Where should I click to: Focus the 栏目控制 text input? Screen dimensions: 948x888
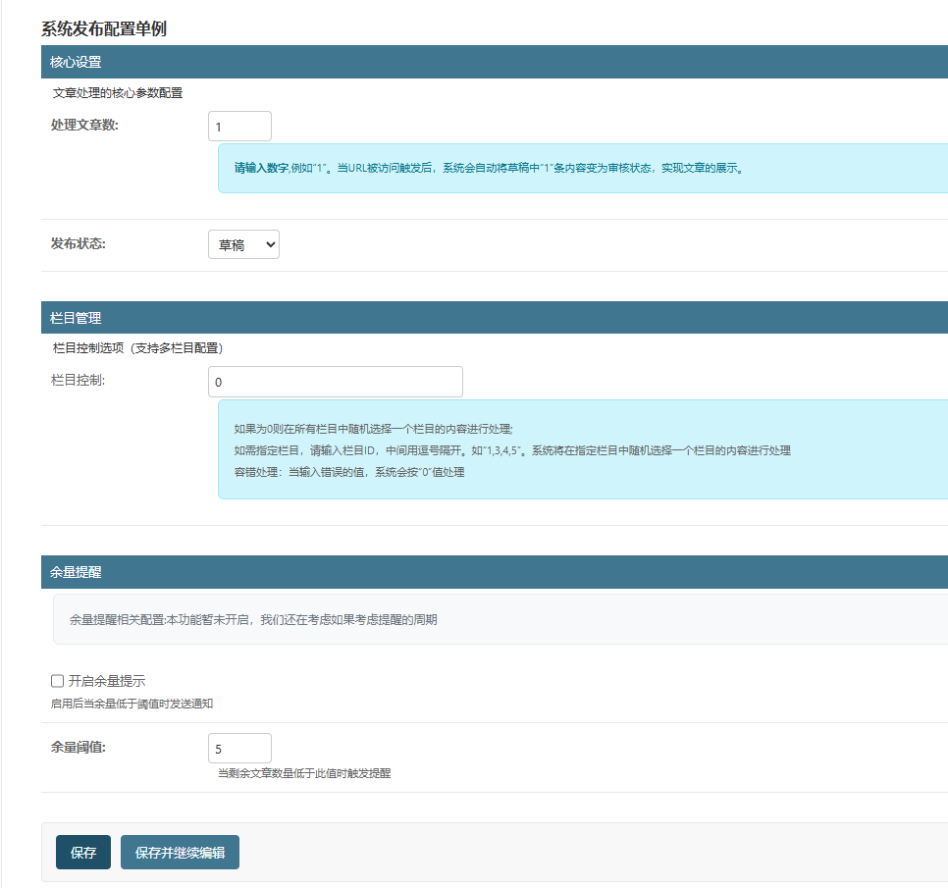(335, 382)
